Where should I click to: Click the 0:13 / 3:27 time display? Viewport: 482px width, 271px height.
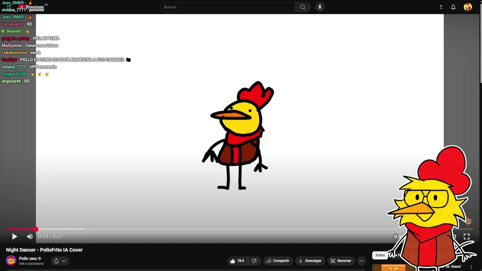[50, 236]
